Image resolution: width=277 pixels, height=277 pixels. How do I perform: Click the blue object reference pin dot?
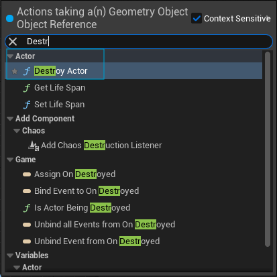click(10, 19)
